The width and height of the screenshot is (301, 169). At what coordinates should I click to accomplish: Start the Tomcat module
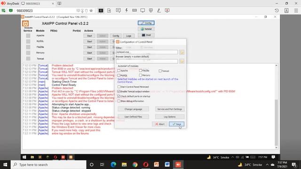pyautogui.click(x=89, y=59)
